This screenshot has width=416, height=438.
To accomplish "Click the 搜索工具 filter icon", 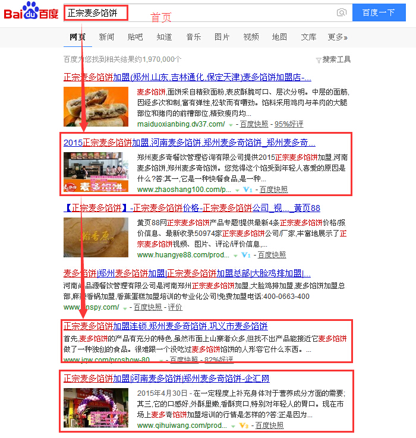I will point(318,60).
